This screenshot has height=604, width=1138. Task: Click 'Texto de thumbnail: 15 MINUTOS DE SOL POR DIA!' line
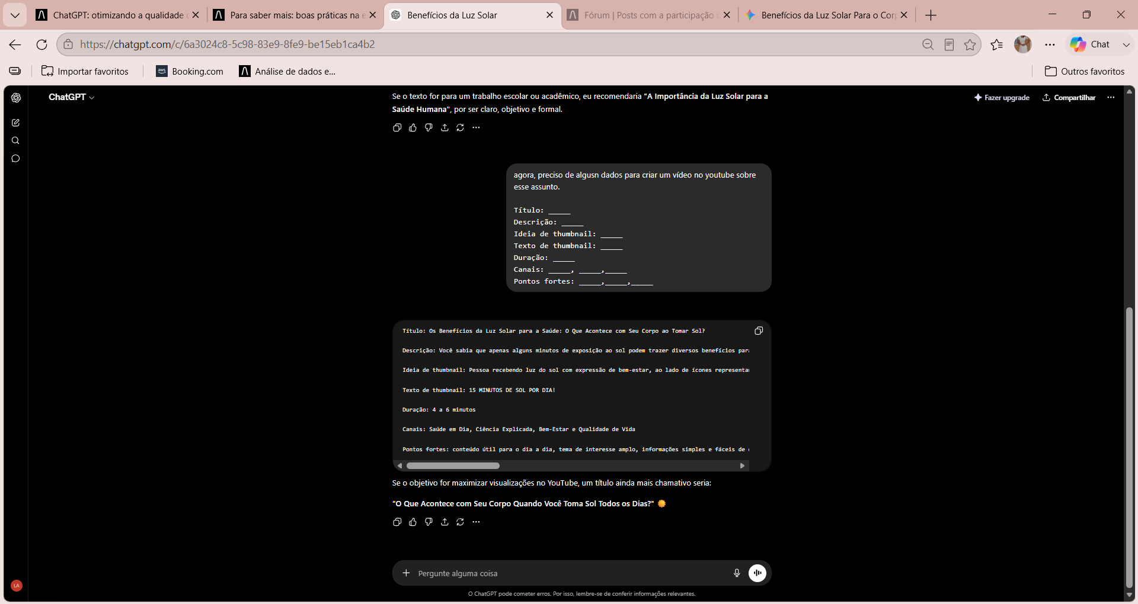tap(479, 390)
